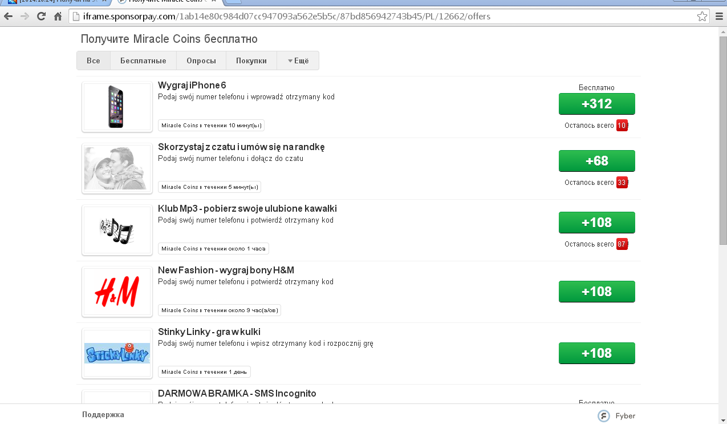Open the Klub Mp3 music notes thumbnail
This screenshot has height=424, width=727.
tap(117, 230)
